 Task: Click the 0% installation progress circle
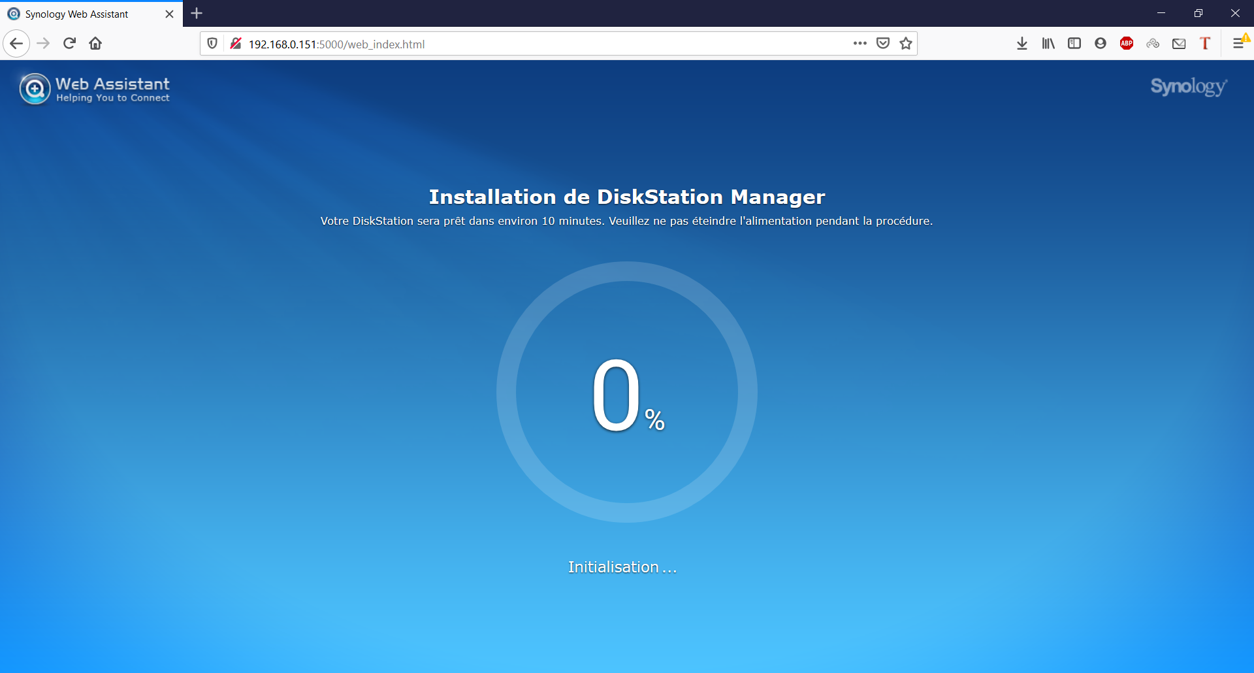click(x=627, y=392)
